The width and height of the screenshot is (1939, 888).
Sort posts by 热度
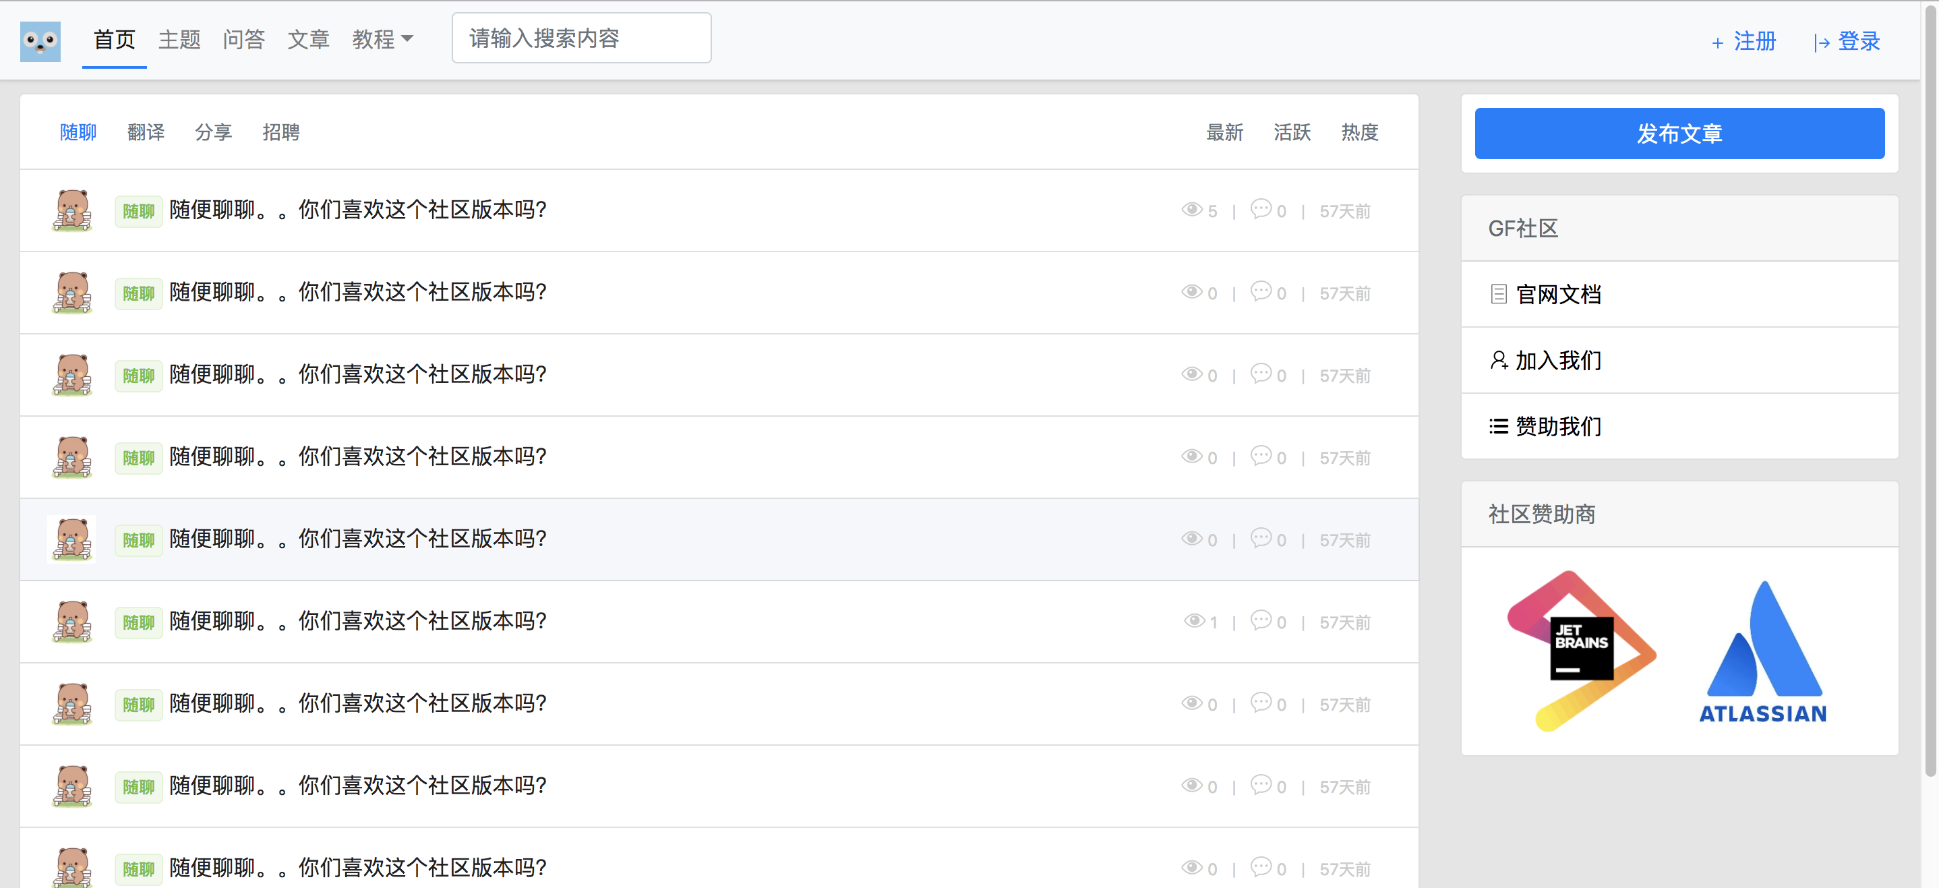tap(1359, 132)
